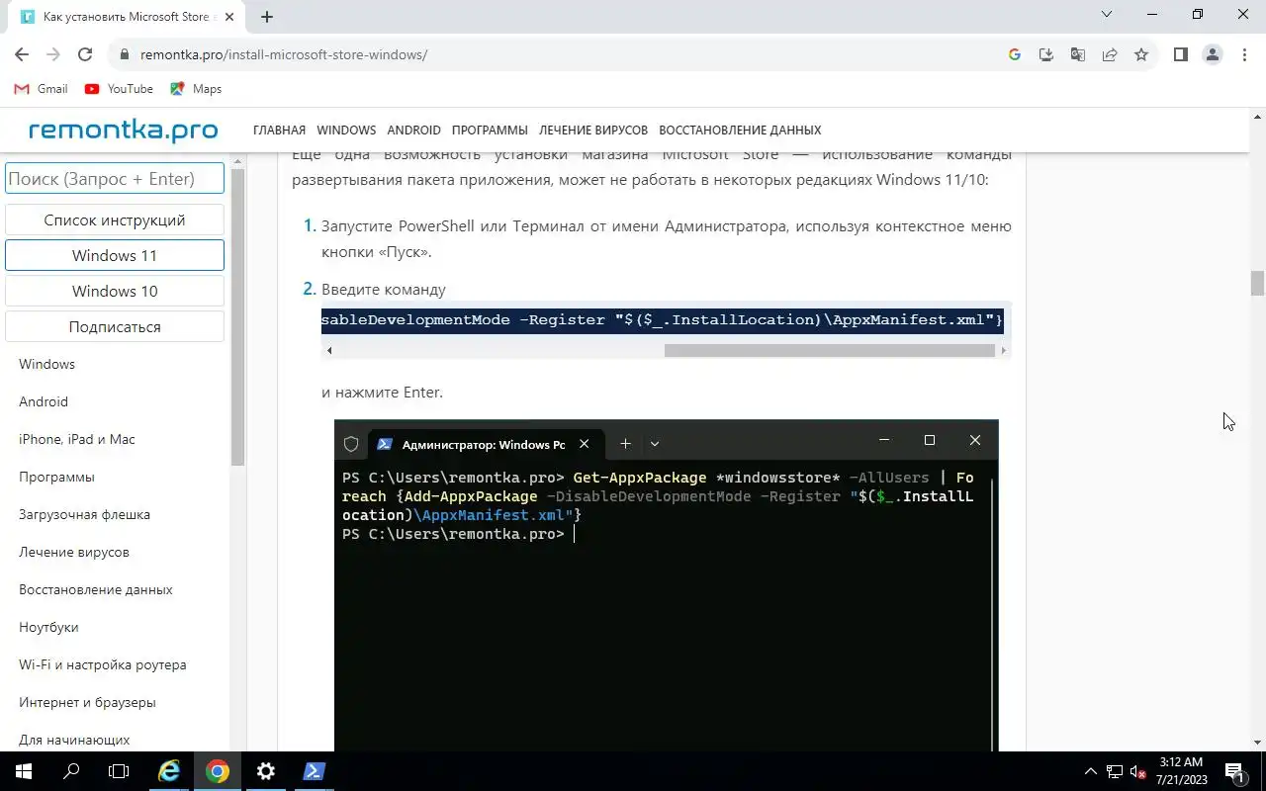The height and width of the screenshot is (791, 1266).
Task: Close the remontka.pro browser tab
Action: pos(227,17)
